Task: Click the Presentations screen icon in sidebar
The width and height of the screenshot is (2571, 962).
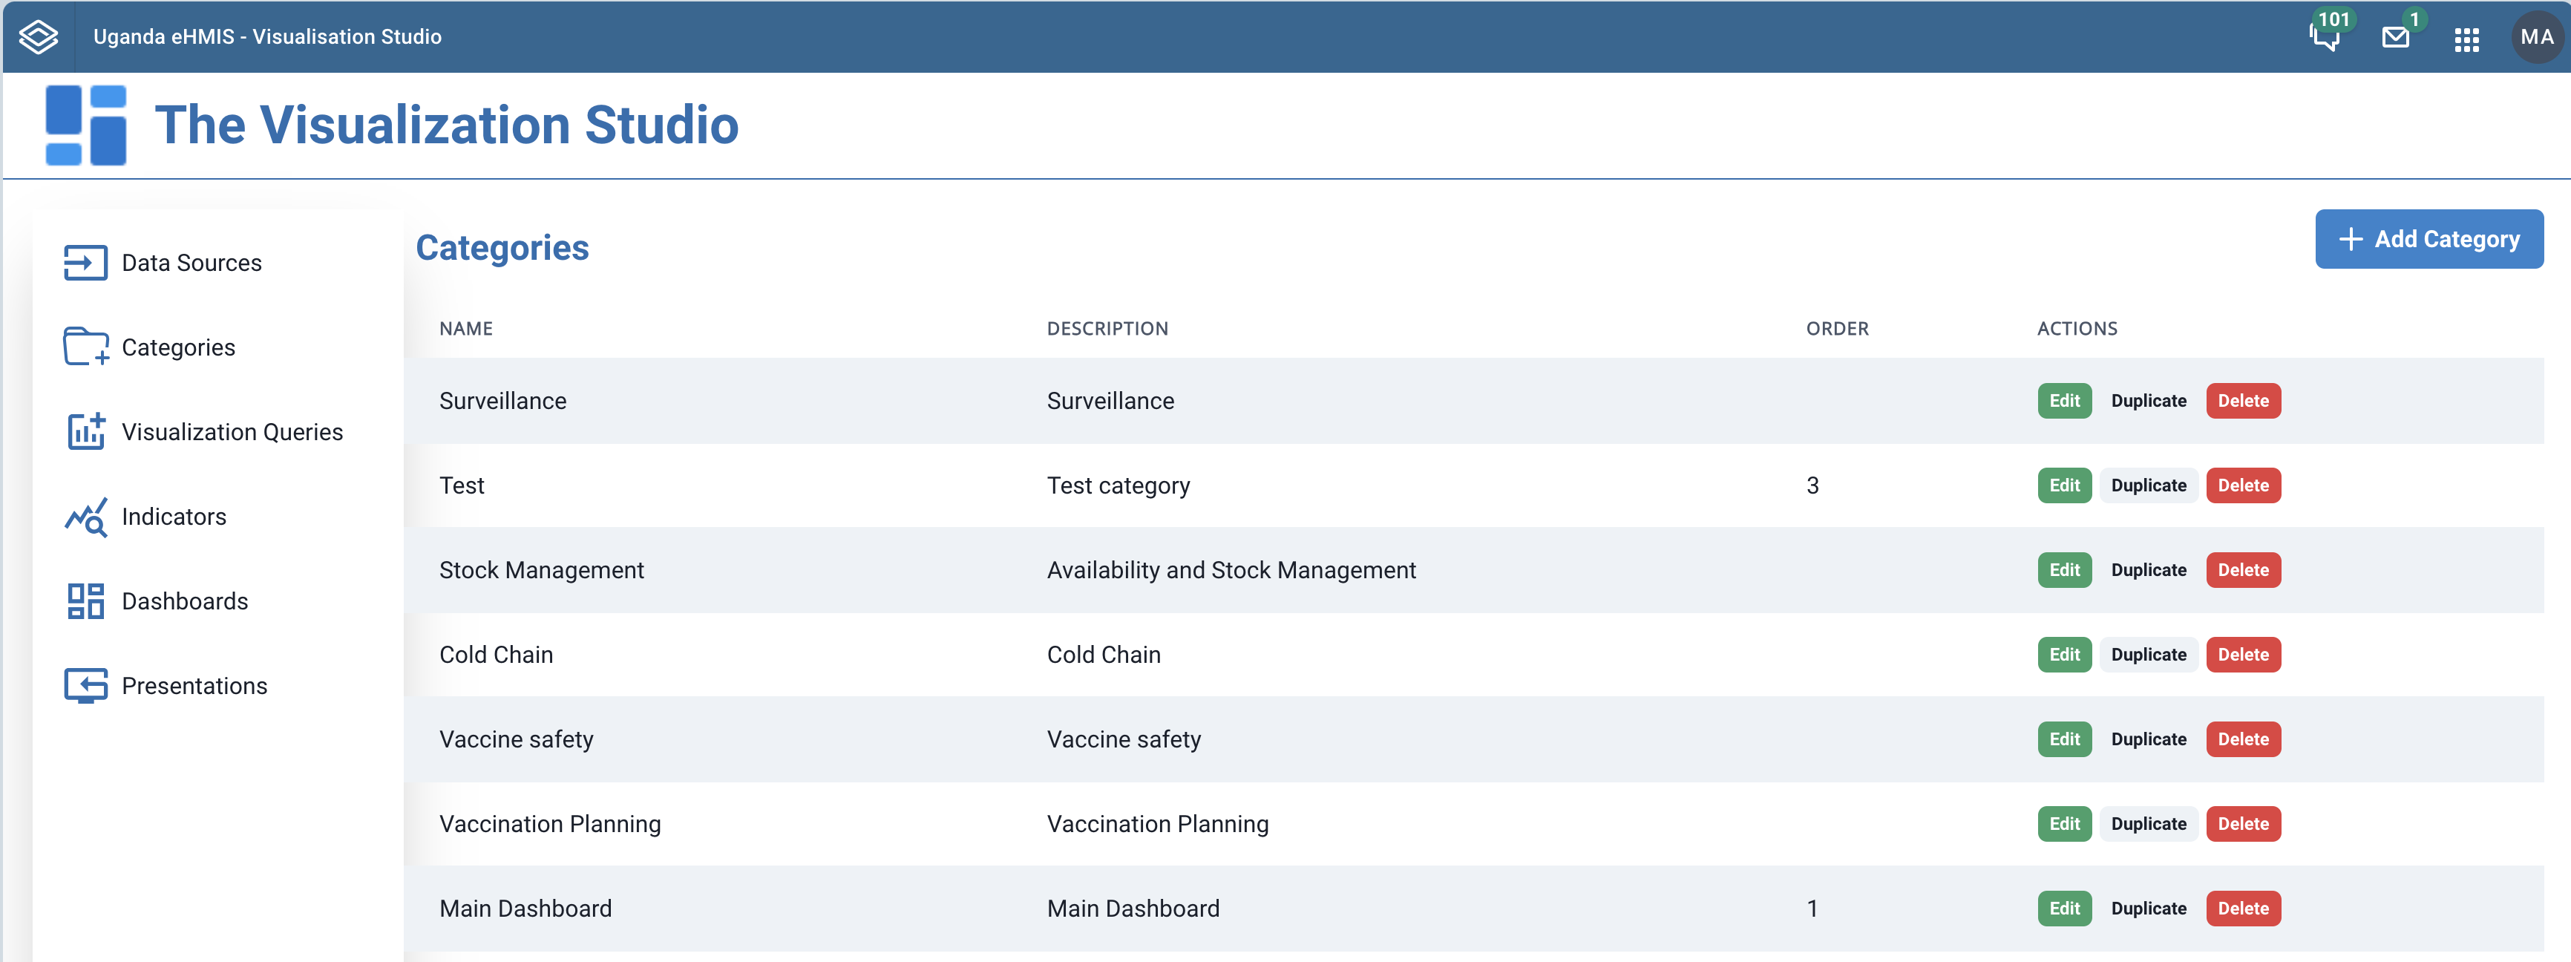Action: click(x=86, y=686)
